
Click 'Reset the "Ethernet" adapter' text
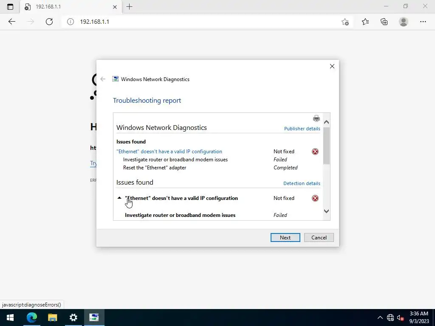(x=155, y=167)
